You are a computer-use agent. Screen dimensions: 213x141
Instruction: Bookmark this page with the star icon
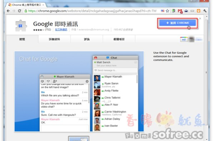pos(168,11)
